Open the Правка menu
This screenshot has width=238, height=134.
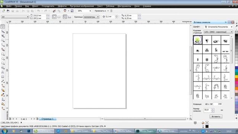click(18, 6)
